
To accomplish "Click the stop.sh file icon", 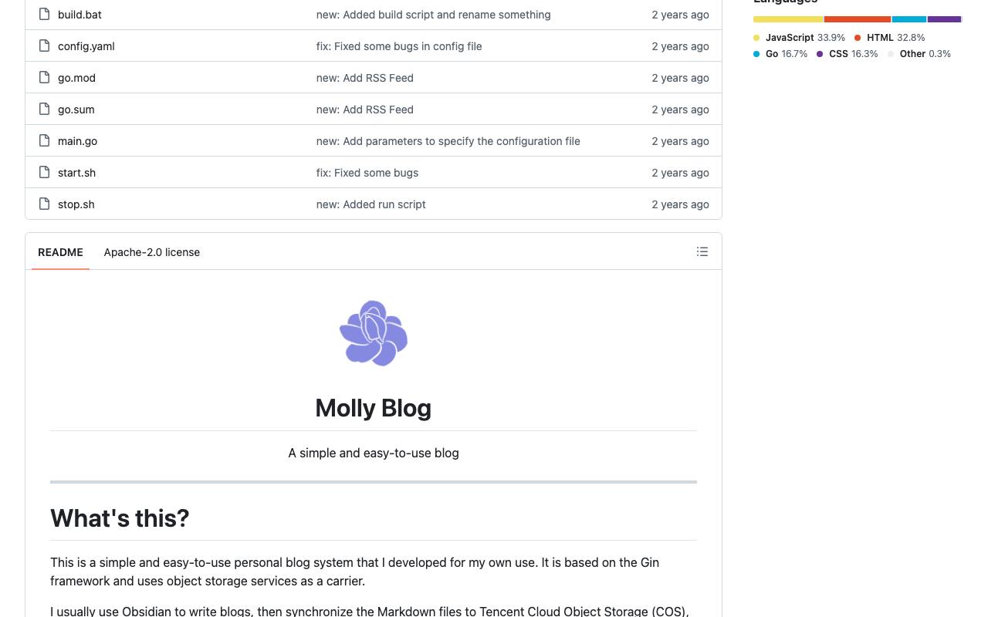I will [45, 204].
